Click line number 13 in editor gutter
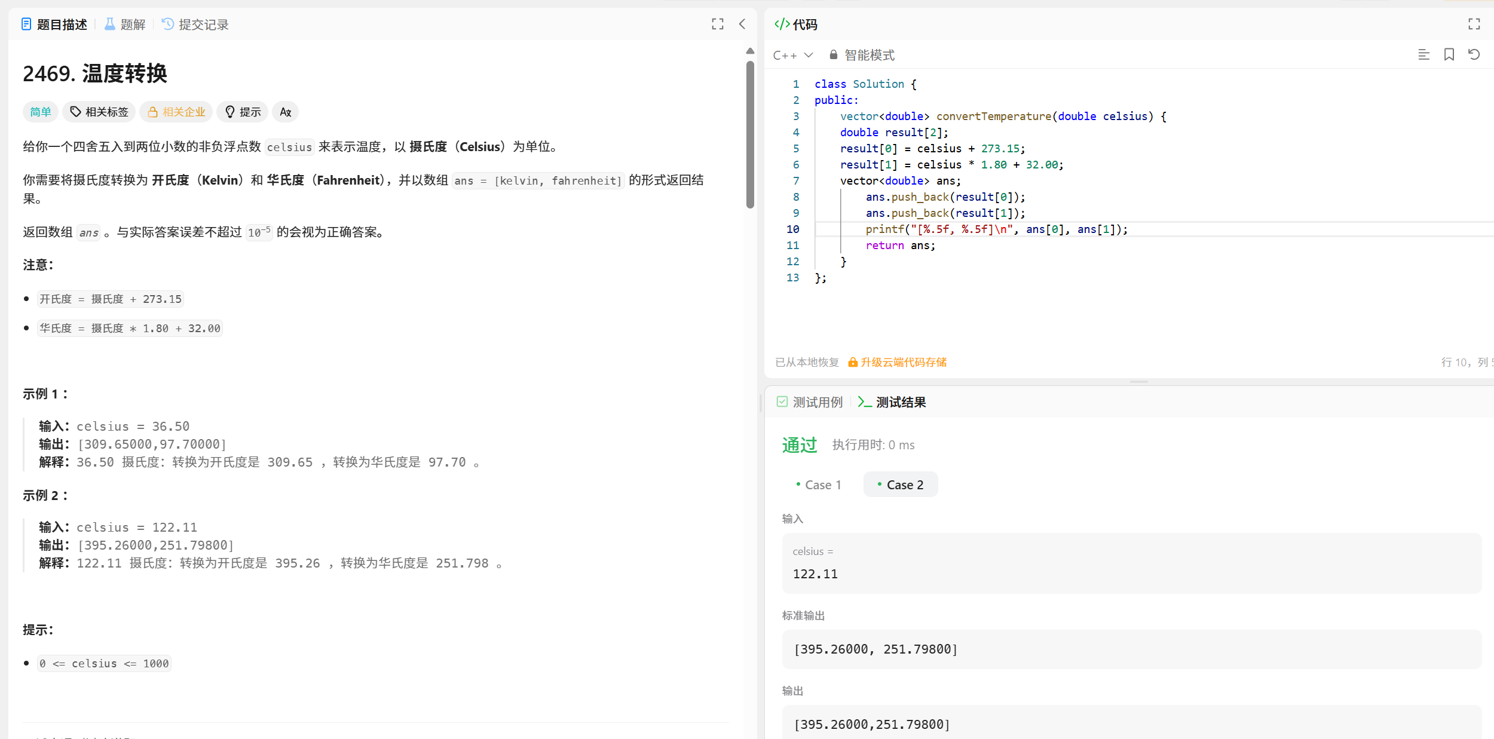This screenshot has width=1494, height=739. pyautogui.click(x=792, y=278)
